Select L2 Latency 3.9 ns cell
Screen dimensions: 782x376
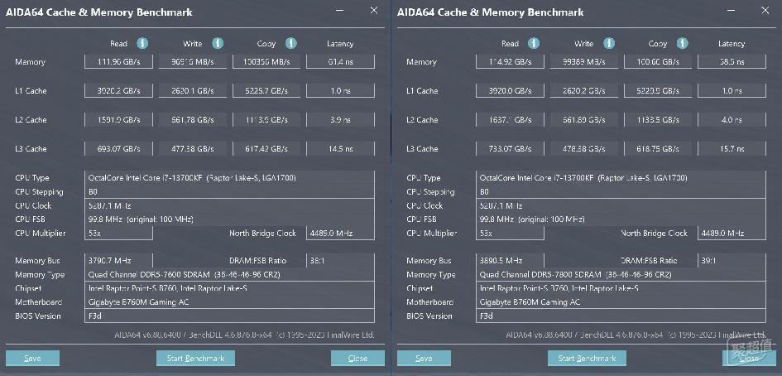coord(340,120)
